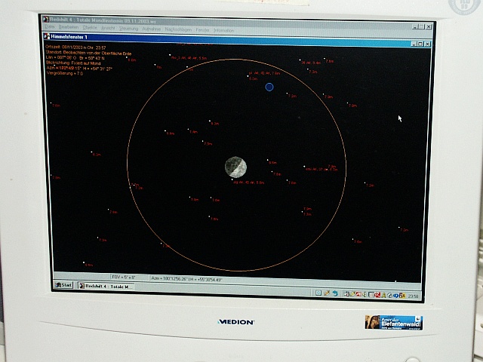The width and height of the screenshot is (483, 362).
Task: Click the third quick-launch icon in taskbar
Action: point(335,293)
